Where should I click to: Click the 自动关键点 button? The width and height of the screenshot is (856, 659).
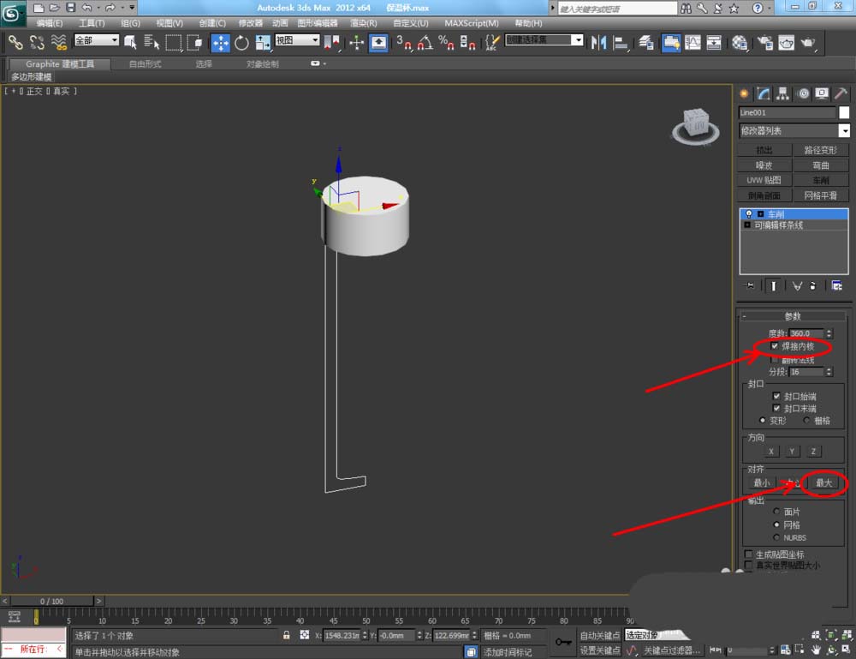tap(600, 635)
